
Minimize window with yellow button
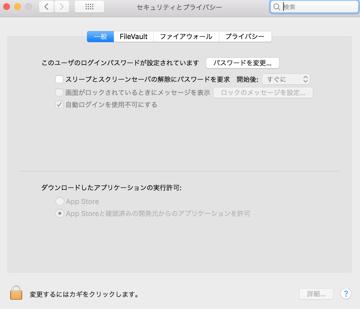pyautogui.click(x=18, y=7)
